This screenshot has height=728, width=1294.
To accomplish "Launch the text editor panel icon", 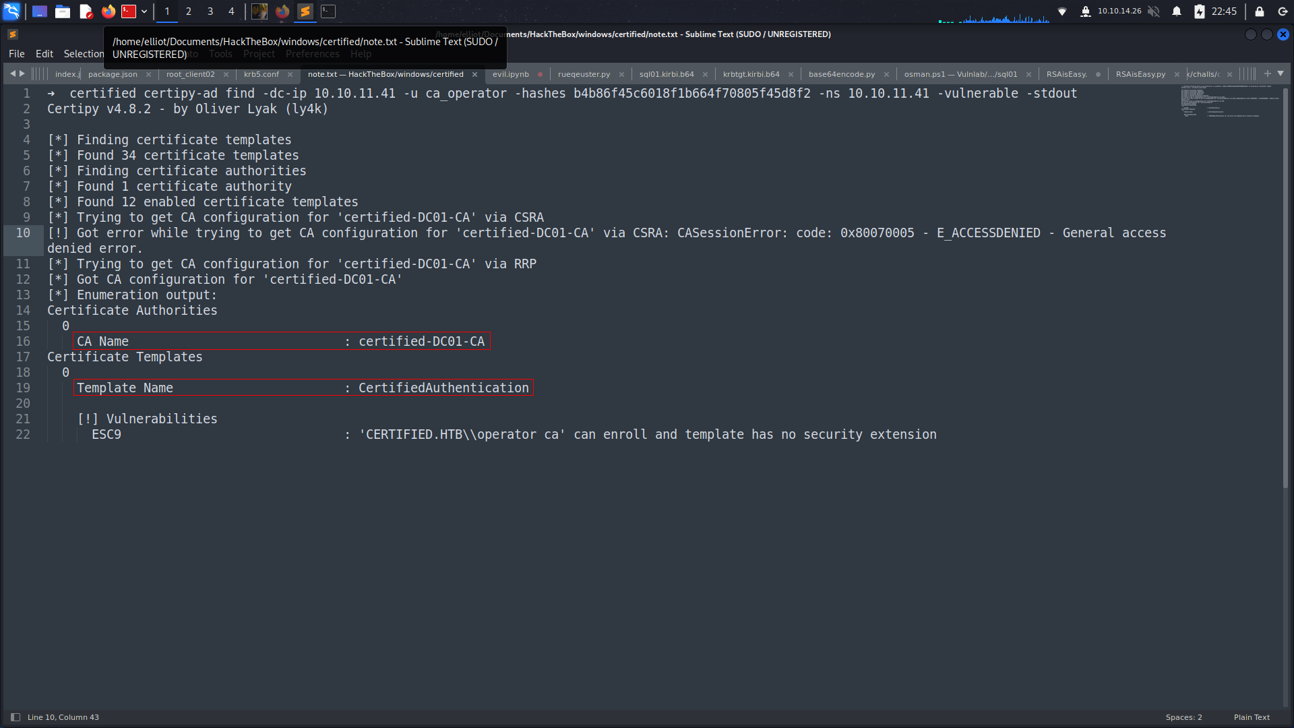I will [x=86, y=11].
